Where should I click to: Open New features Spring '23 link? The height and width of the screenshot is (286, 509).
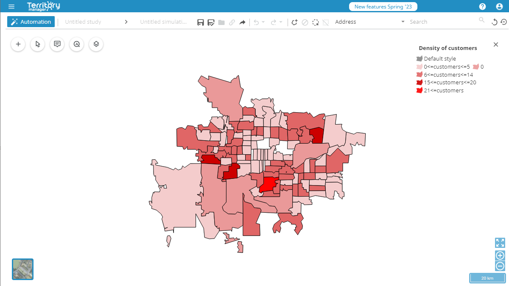(383, 7)
